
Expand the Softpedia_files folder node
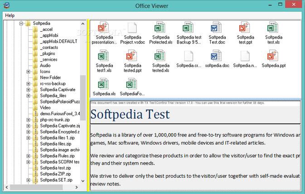pos(29,96)
